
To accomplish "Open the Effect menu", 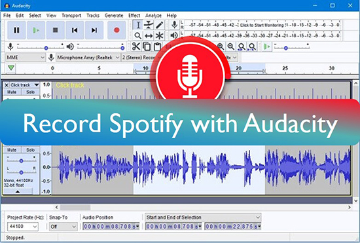I will [x=134, y=16].
